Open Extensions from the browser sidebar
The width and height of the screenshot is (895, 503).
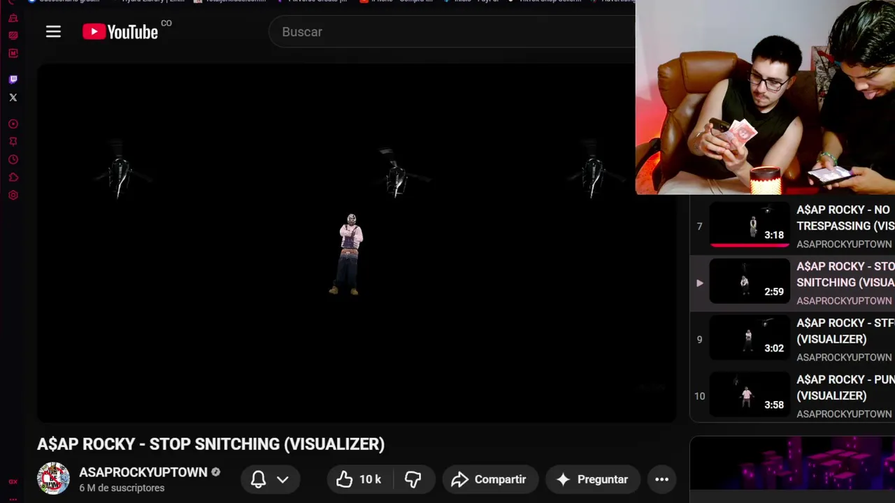[x=13, y=177]
